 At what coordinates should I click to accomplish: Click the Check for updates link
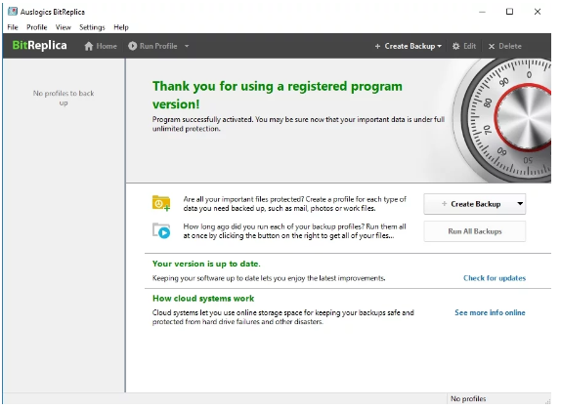coord(495,278)
